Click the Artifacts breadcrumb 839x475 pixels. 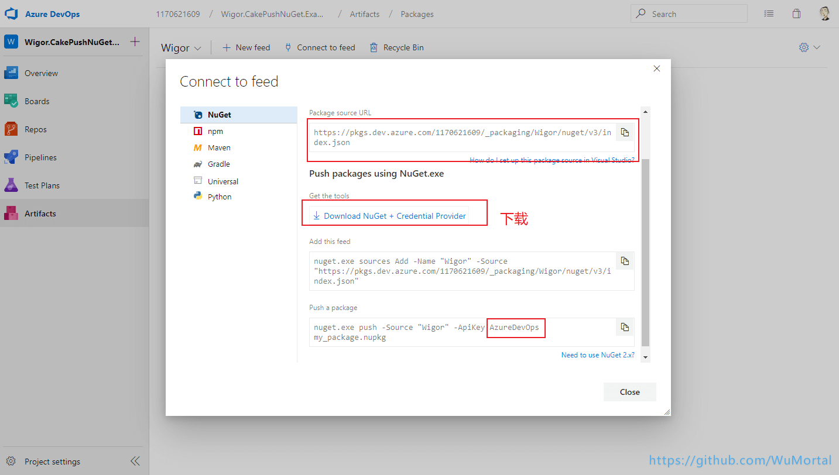point(365,14)
